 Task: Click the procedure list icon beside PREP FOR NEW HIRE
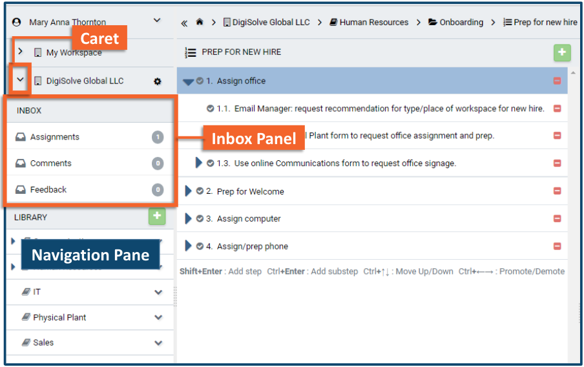click(191, 52)
